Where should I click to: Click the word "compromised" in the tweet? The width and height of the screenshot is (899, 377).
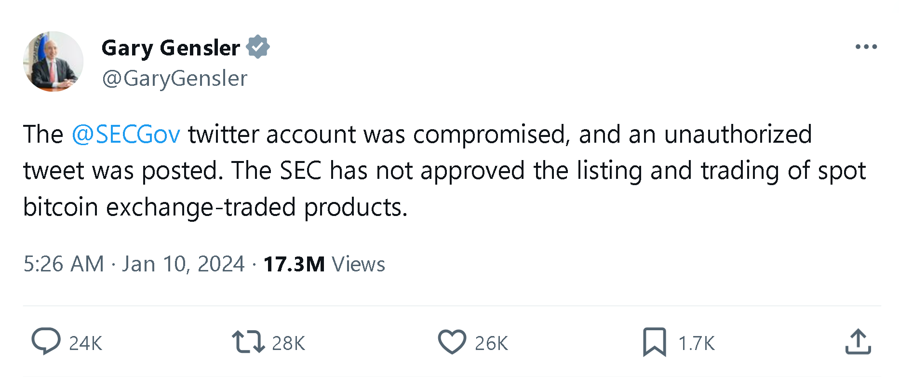tap(492, 134)
